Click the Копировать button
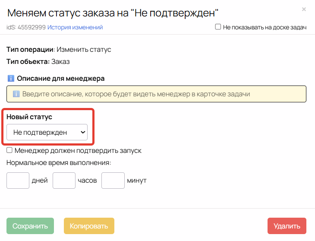 click(x=89, y=226)
